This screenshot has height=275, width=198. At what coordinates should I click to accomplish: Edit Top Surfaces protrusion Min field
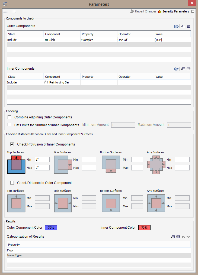tap(42, 160)
